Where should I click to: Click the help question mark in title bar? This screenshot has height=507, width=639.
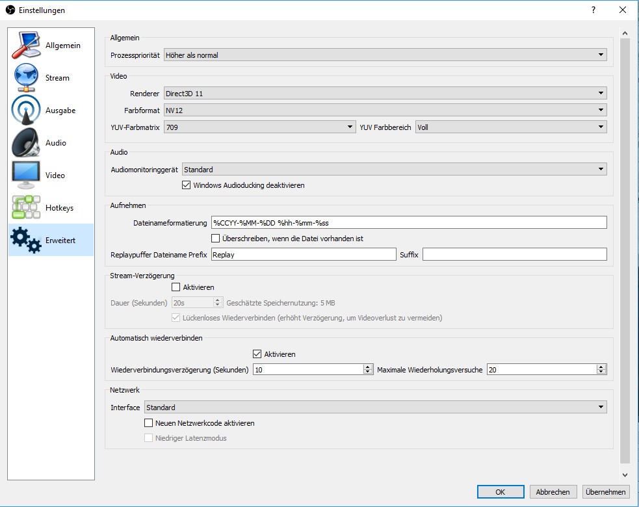click(593, 10)
